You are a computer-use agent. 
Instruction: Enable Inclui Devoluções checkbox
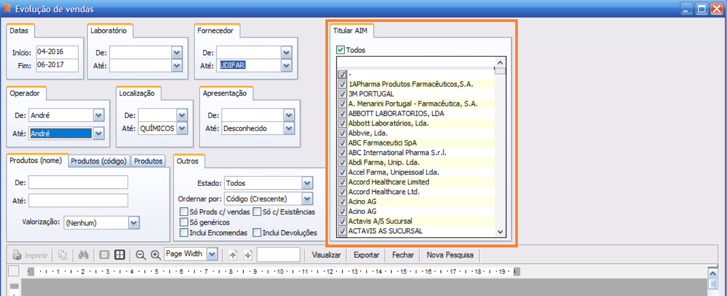(257, 233)
